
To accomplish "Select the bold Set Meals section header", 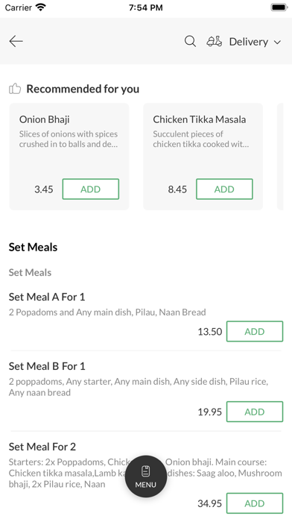I will click(x=33, y=248).
